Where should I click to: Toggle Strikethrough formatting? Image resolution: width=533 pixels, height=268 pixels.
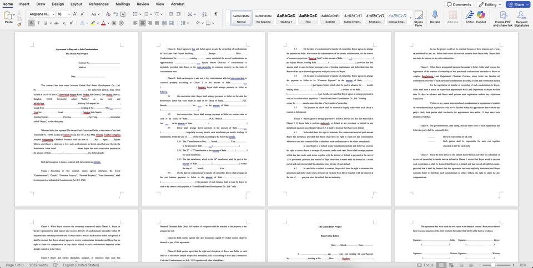click(56, 23)
